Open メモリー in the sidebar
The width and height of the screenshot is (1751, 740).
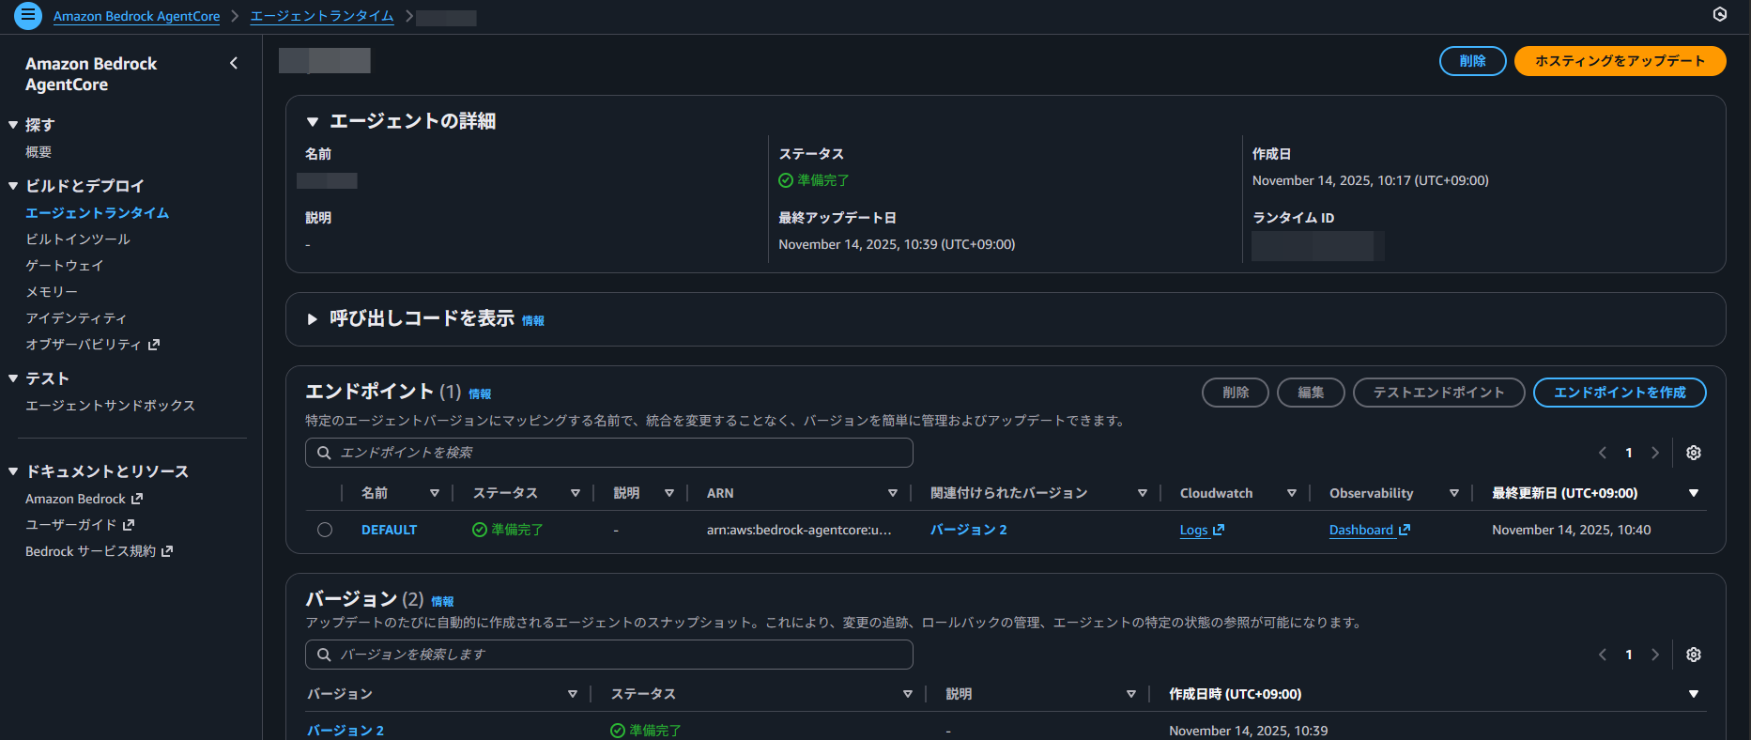click(52, 292)
